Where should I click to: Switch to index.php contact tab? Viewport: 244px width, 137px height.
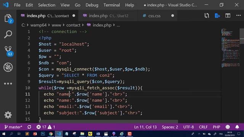tap(48, 16)
